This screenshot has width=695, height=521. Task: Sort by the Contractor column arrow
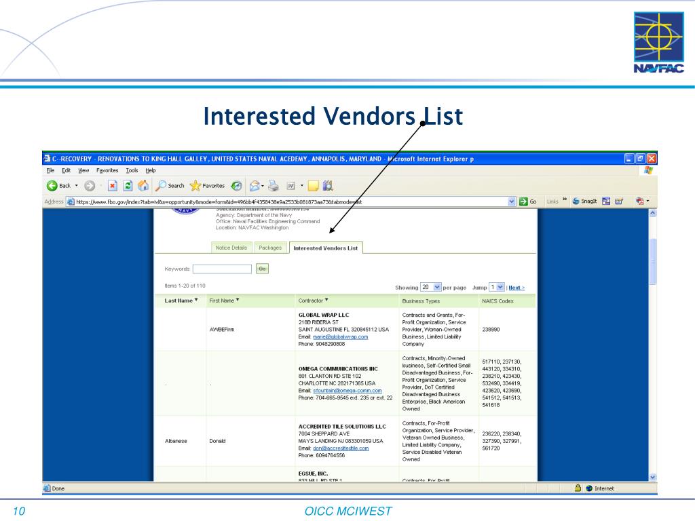pos(326,300)
